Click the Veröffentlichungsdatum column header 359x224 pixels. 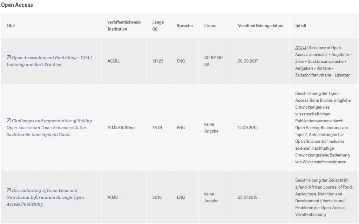[260, 26]
